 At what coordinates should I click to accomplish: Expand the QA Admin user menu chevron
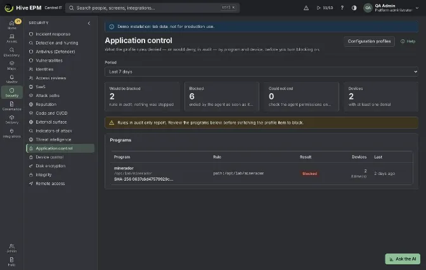pyautogui.click(x=417, y=8)
